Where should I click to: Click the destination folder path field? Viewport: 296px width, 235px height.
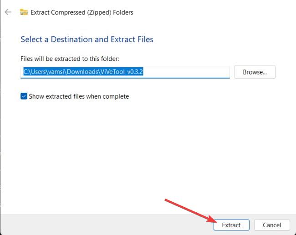point(125,72)
